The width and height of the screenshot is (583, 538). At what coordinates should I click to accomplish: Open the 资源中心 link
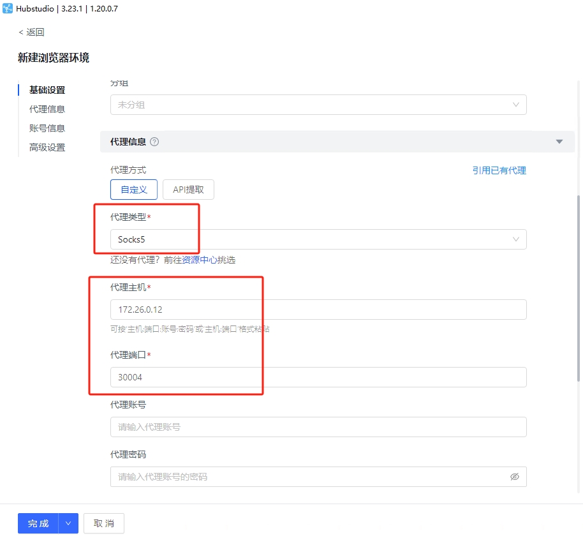(x=200, y=260)
